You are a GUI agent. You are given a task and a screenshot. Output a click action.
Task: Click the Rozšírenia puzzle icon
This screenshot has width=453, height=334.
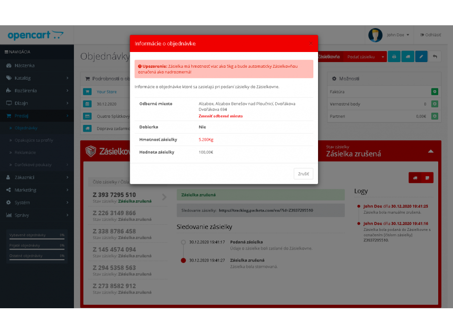click(x=9, y=91)
